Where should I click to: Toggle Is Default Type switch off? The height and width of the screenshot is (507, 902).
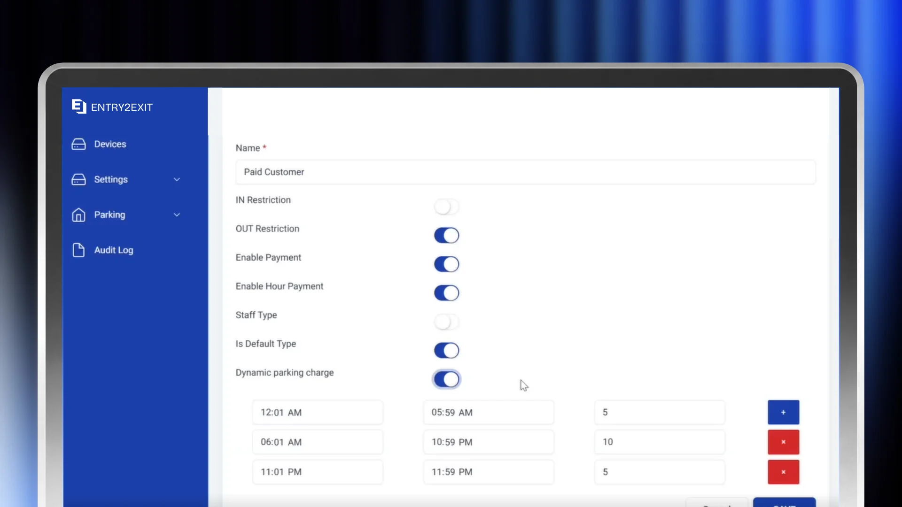pos(446,350)
